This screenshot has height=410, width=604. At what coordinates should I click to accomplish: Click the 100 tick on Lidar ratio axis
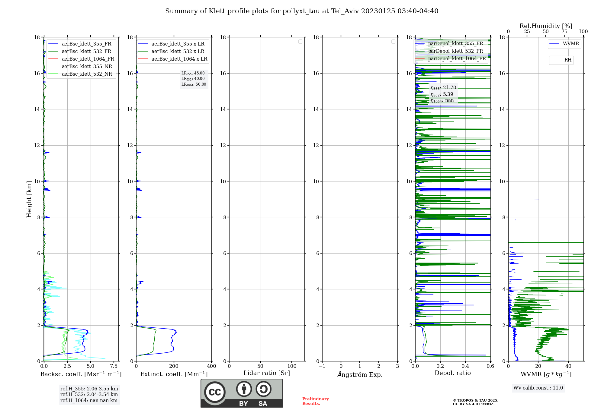(292, 366)
